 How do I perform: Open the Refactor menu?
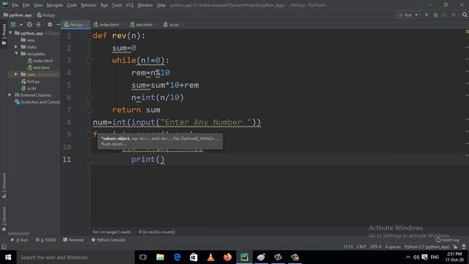tap(89, 5)
